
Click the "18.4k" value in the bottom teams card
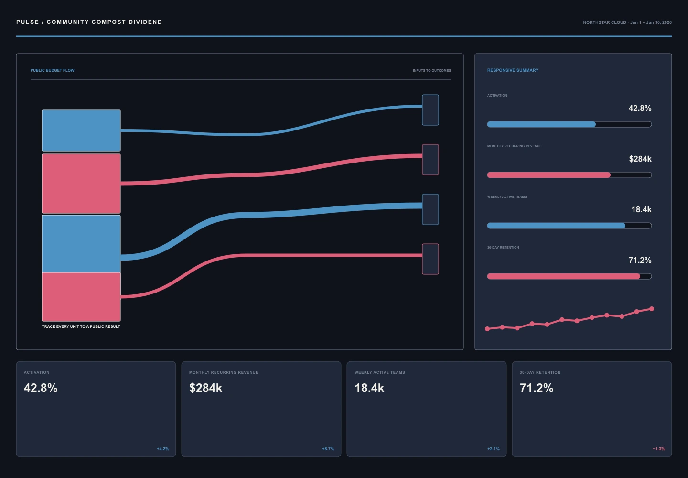click(369, 388)
